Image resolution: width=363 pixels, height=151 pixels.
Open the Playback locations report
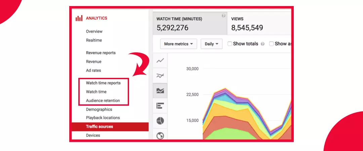click(x=103, y=118)
